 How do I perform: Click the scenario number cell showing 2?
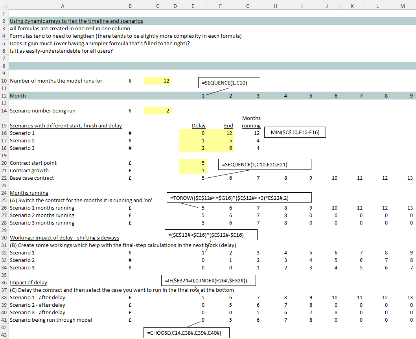[x=158, y=111]
